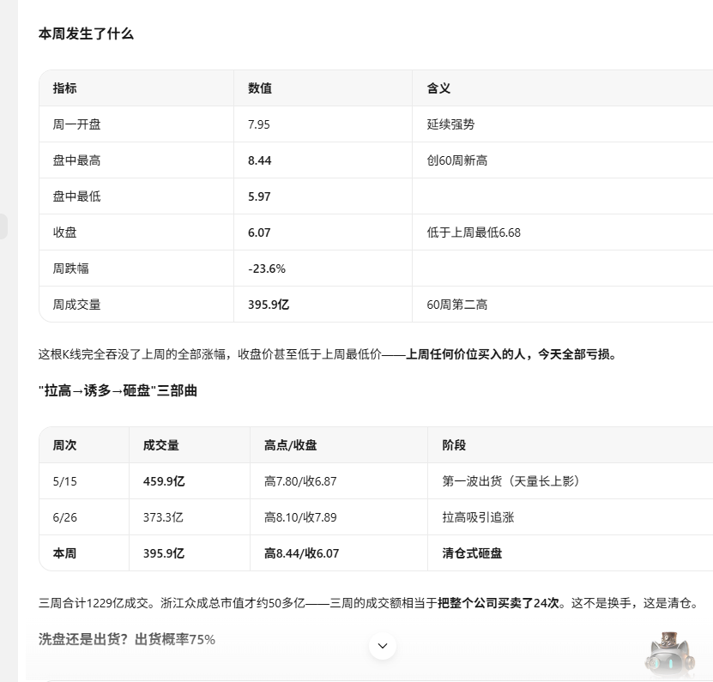The height and width of the screenshot is (682, 713).
Task: Click the 本周 row label
Action: point(64,552)
